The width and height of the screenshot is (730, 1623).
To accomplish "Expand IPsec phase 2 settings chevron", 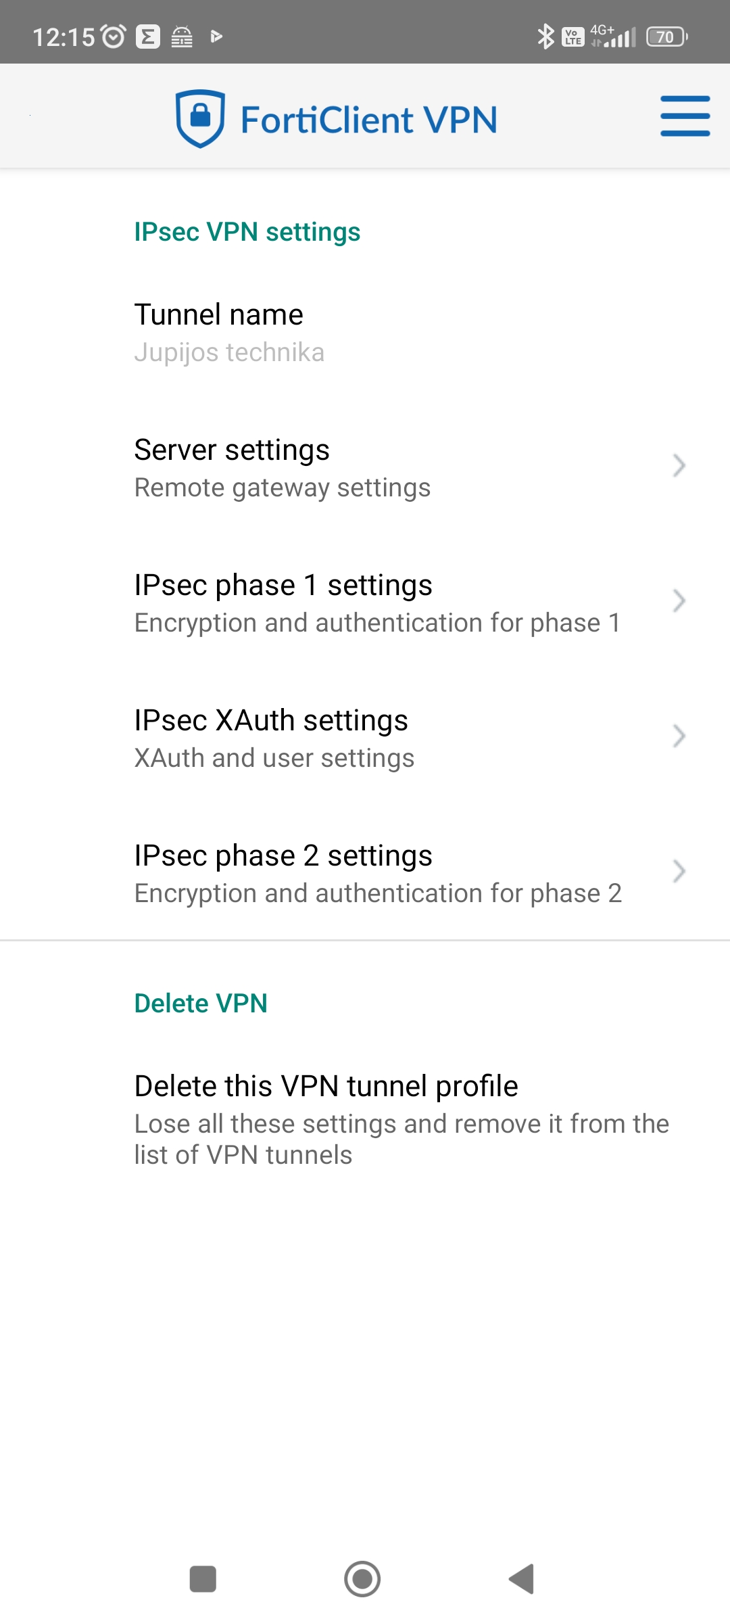I will [x=679, y=872].
